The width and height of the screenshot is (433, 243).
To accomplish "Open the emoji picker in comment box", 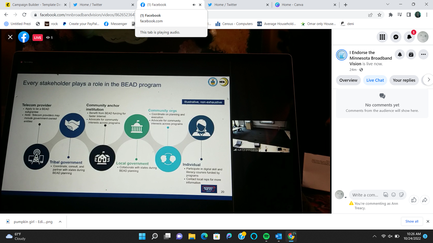I will pyautogui.click(x=394, y=195).
